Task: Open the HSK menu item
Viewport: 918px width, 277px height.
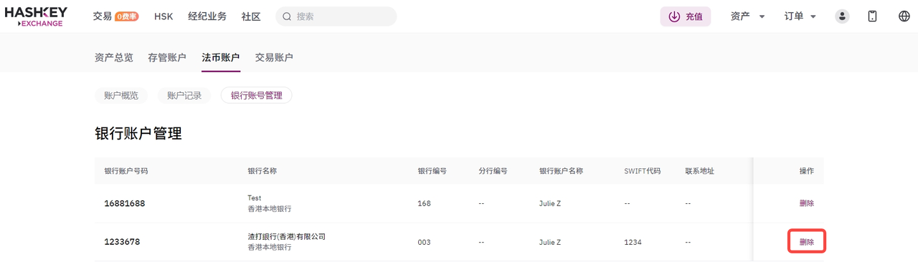Action: pyautogui.click(x=164, y=16)
